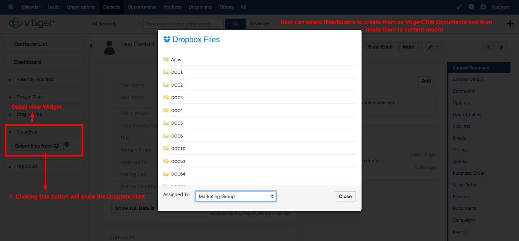Open the Contacts module tab
This screenshot has height=241, width=519.
111,7
